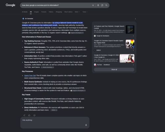This screenshot has width=165, height=132.
Task: Click the Show all sources button
Action: coord(114,70)
